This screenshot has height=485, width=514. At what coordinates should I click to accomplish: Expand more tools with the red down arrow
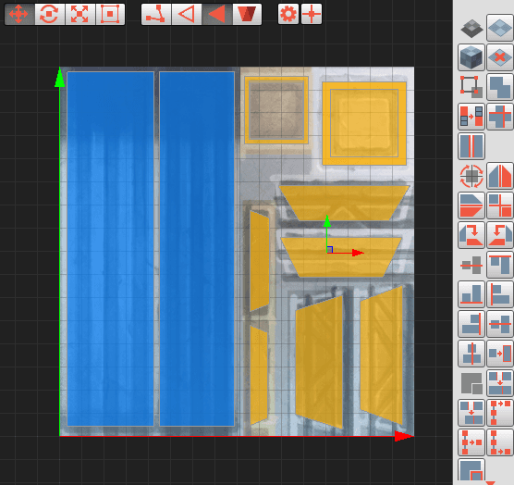tap(490, 483)
